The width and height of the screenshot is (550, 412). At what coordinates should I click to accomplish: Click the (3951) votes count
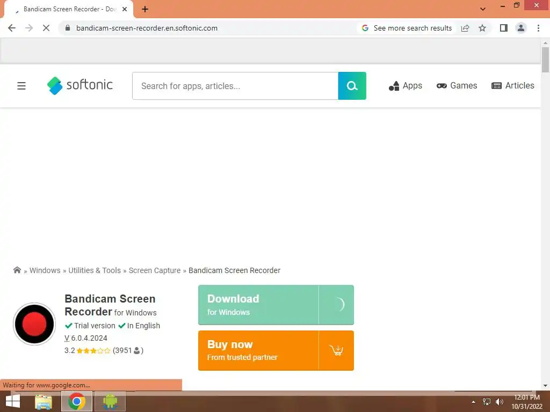click(x=128, y=351)
